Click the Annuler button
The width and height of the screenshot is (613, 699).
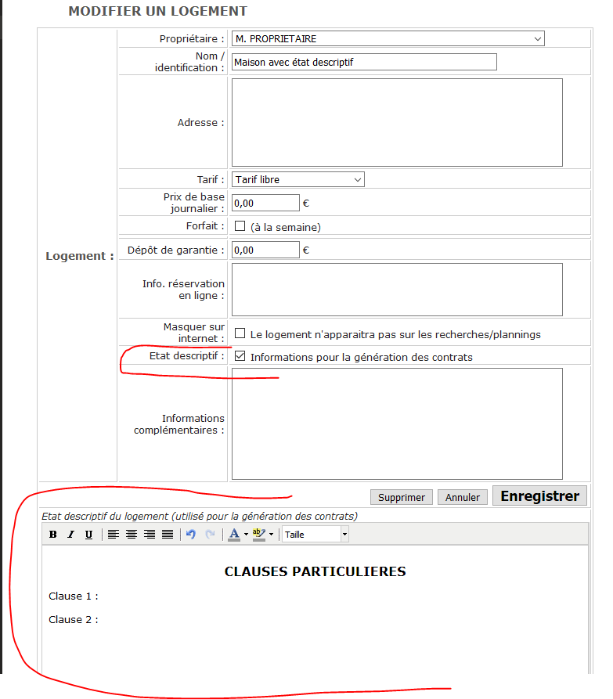coord(463,497)
